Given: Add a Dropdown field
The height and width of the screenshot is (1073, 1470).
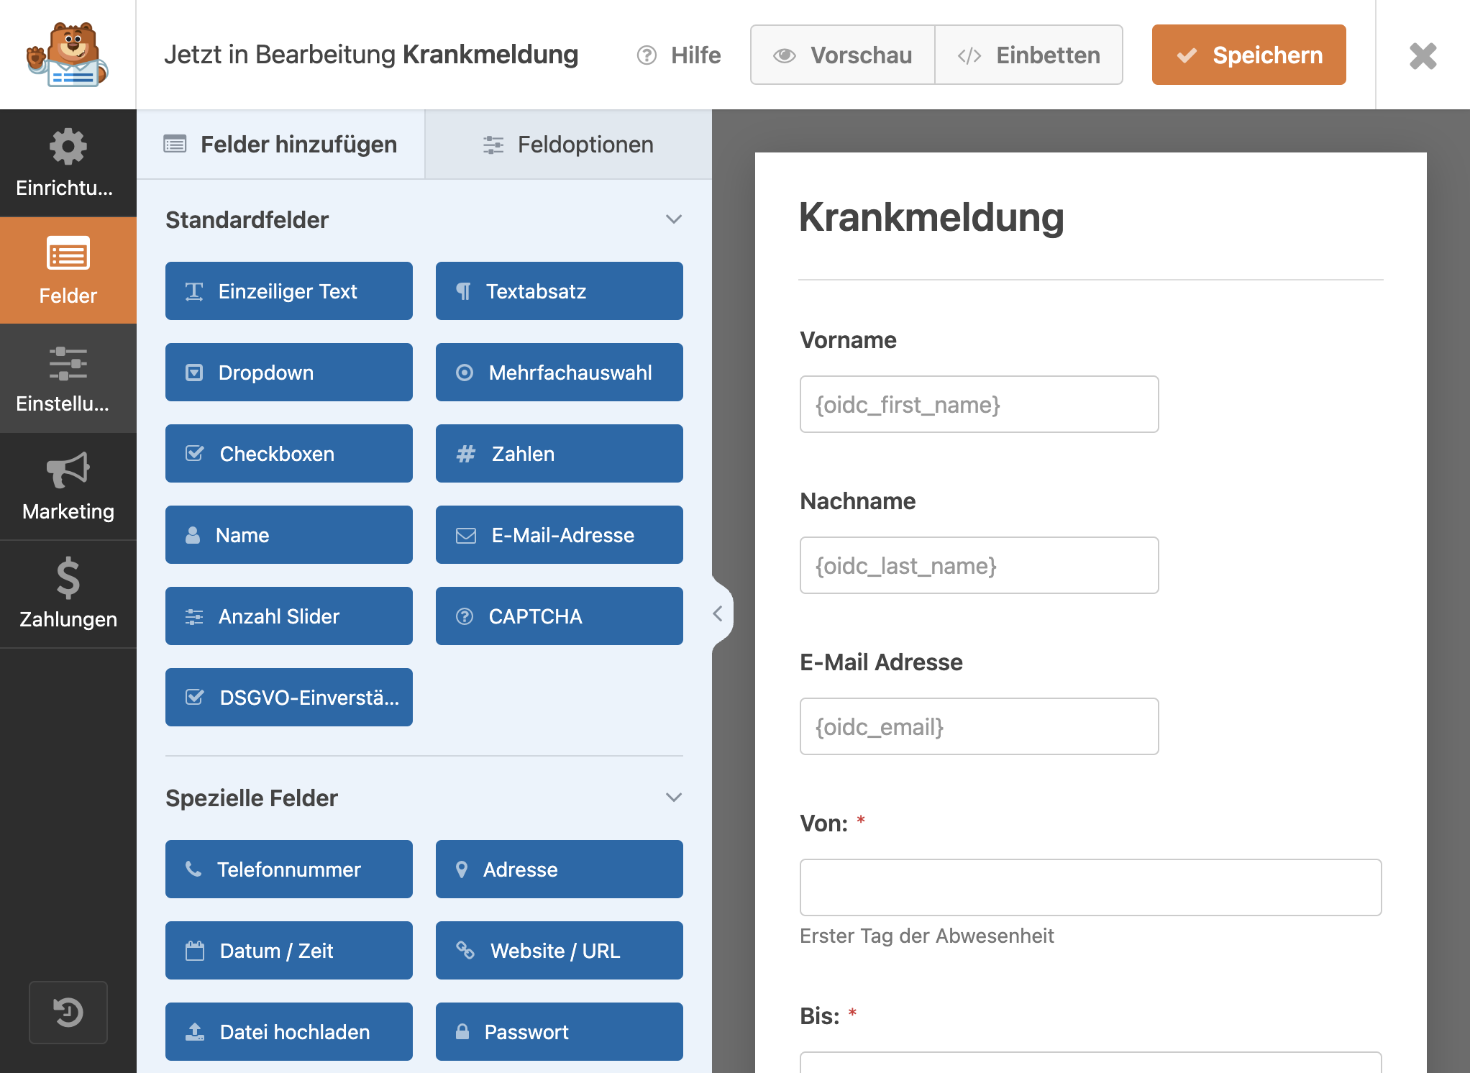Looking at the screenshot, I should pyautogui.click(x=289, y=373).
